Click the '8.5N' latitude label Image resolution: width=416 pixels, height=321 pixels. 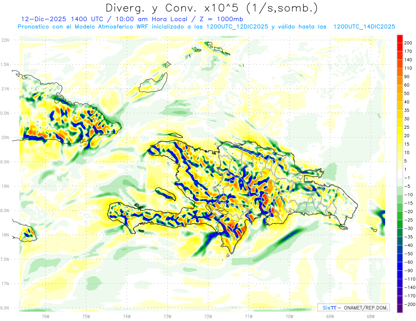(5, 211)
